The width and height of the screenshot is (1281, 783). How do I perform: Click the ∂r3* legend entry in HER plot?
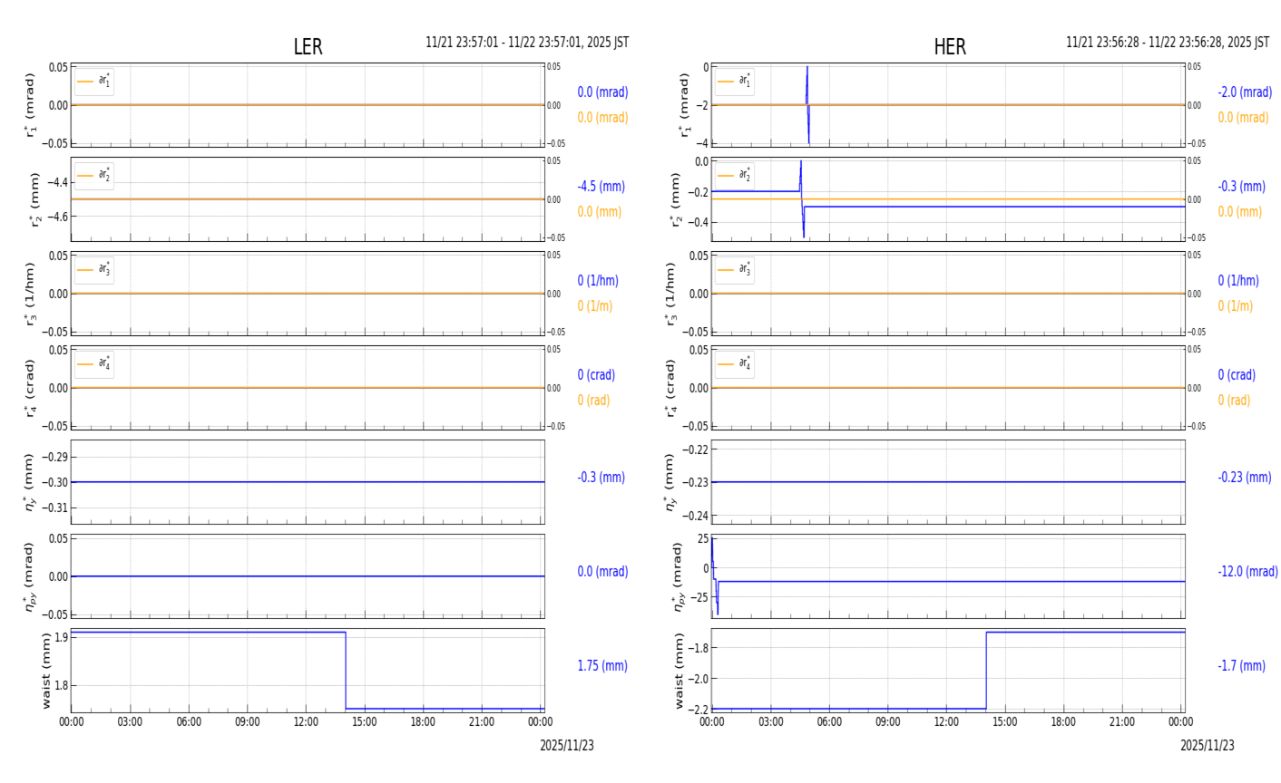click(735, 270)
